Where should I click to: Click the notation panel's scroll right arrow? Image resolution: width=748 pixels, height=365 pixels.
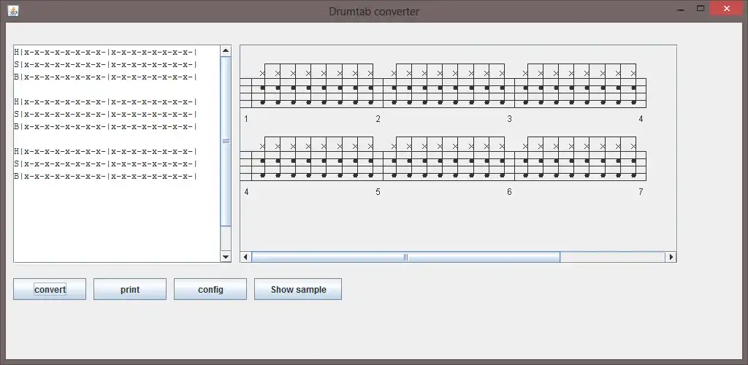tap(671, 257)
